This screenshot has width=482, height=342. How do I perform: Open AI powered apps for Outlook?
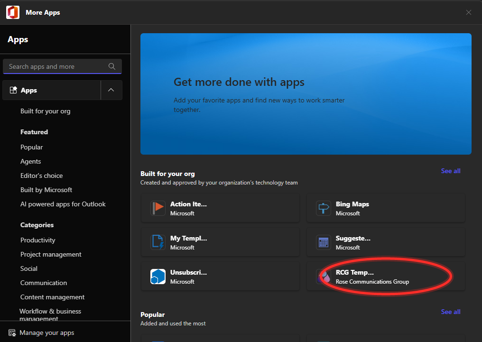pyautogui.click(x=63, y=204)
